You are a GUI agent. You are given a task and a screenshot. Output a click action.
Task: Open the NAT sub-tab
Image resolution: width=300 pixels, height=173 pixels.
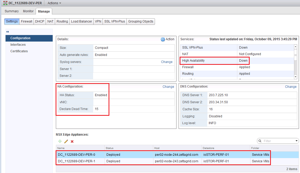pyautogui.click(x=50, y=21)
